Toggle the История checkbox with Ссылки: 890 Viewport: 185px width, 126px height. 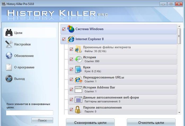click(x=71, y=59)
